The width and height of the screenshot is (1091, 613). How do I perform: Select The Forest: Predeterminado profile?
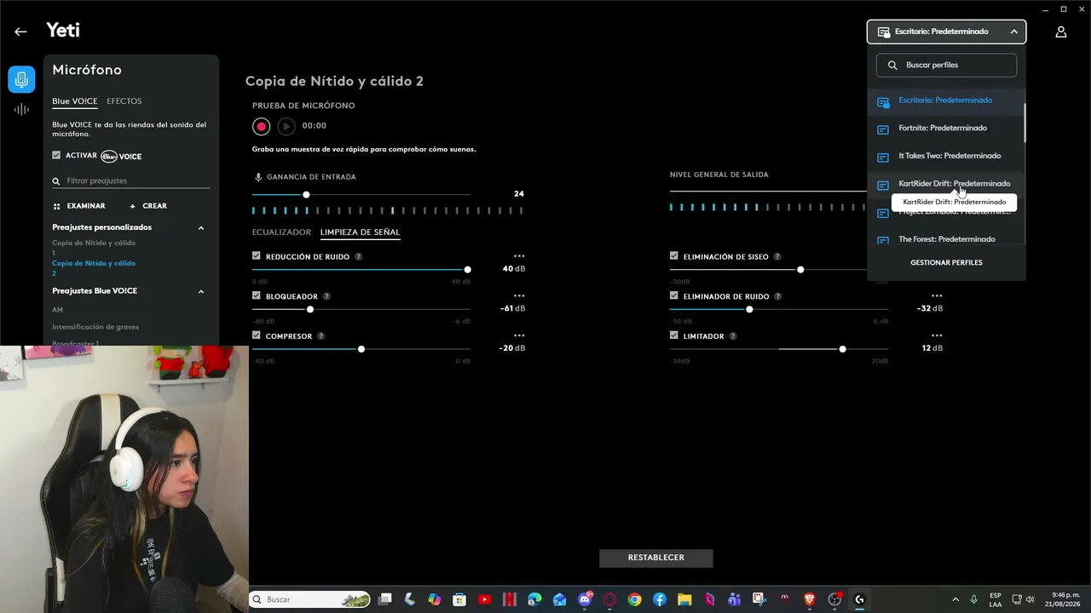945,239
